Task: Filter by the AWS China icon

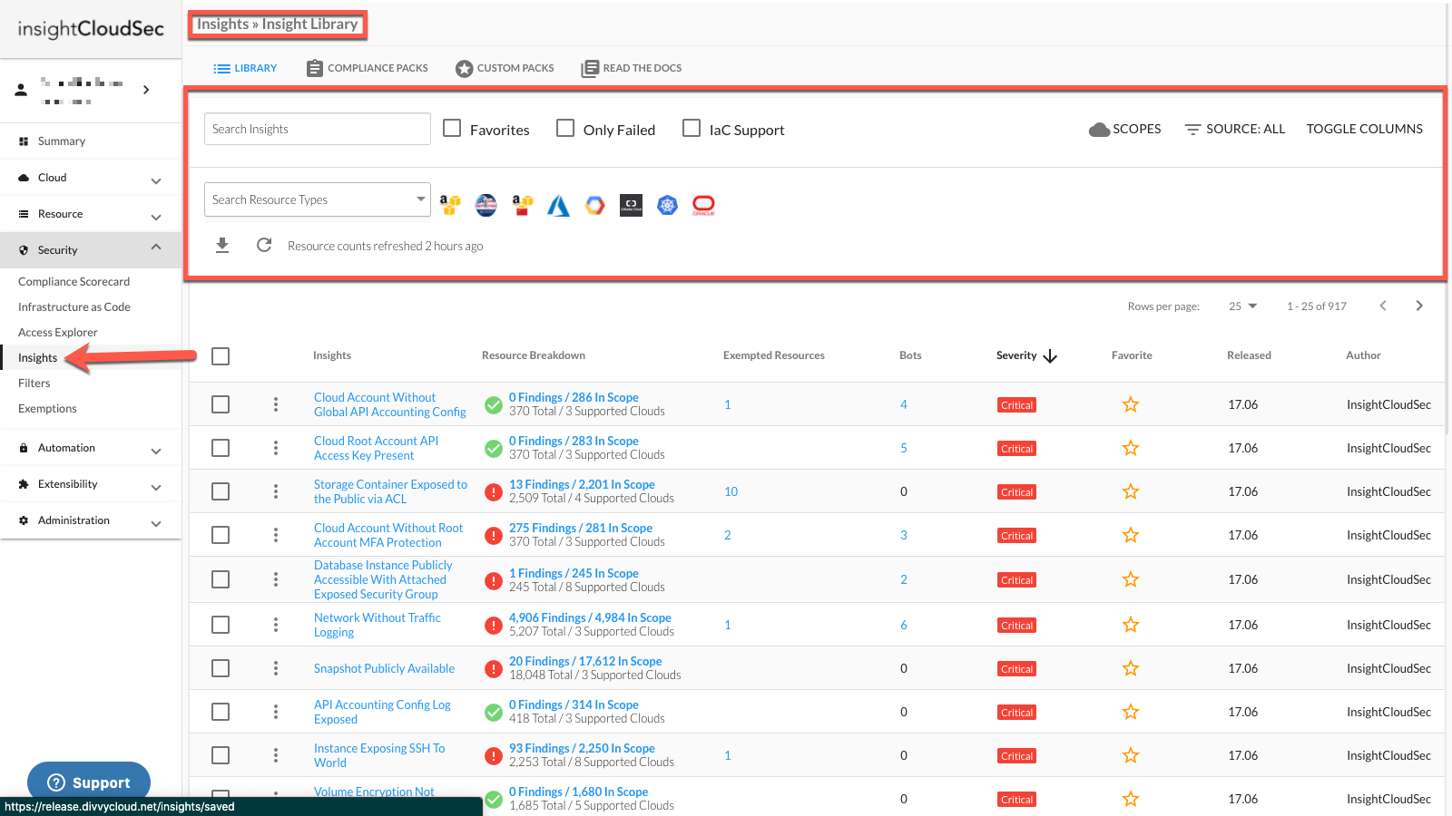Action: tap(522, 205)
